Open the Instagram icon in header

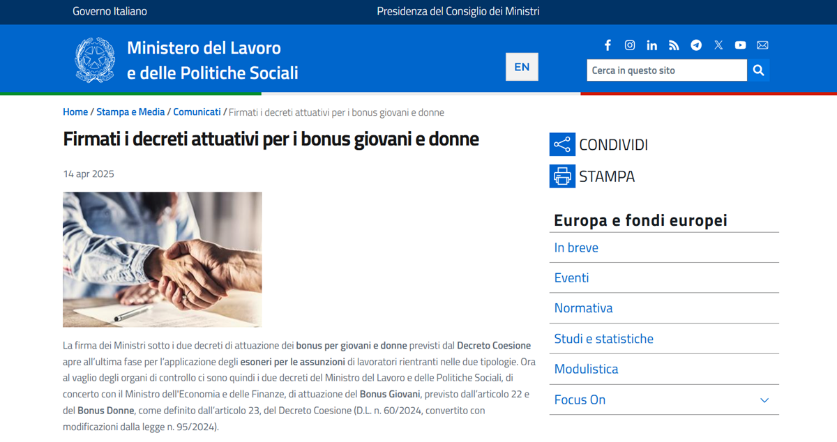pos(630,45)
